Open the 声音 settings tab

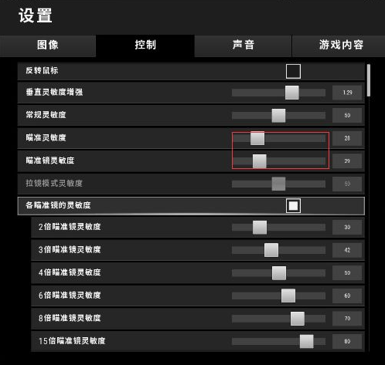tap(243, 46)
